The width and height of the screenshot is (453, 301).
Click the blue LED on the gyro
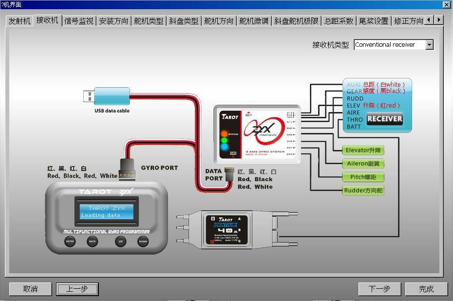tap(224, 147)
